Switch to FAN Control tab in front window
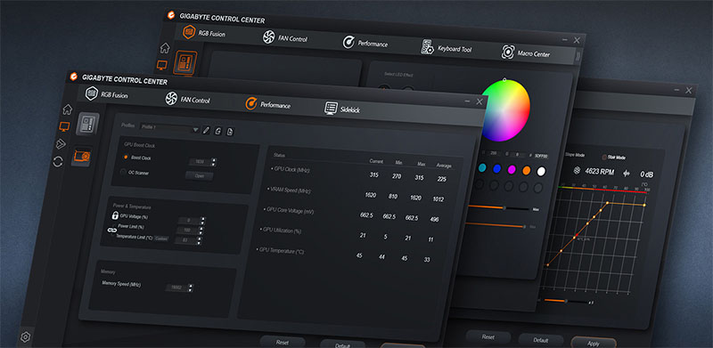This screenshot has width=713, height=348. click(x=187, y=99)
